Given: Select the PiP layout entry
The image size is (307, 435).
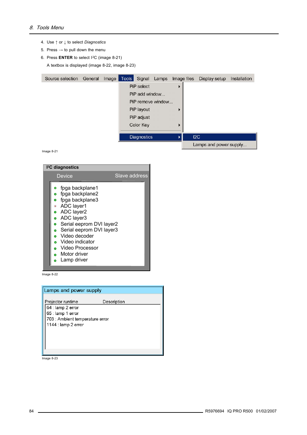Looking at the screenshot, I should coord(150,109).
